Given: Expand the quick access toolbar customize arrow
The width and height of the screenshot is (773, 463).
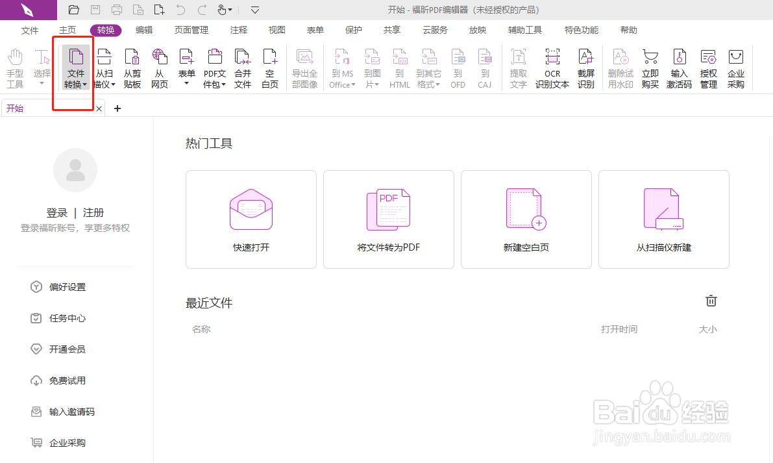Looking at the screenshot, I should point(254,10).
